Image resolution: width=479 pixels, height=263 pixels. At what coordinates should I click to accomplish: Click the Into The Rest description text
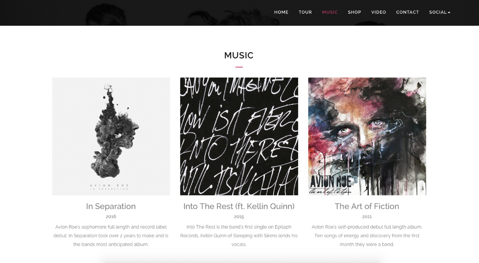tap(239, 236)
